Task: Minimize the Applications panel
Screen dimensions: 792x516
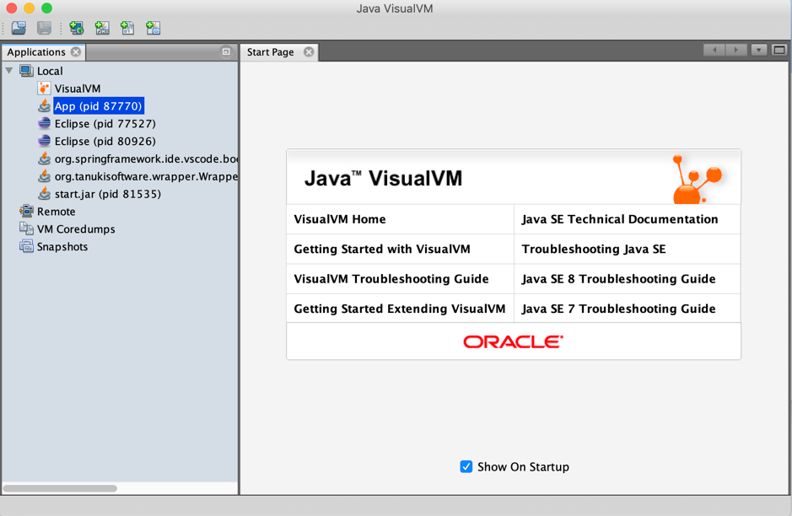Action: (225, 51)
